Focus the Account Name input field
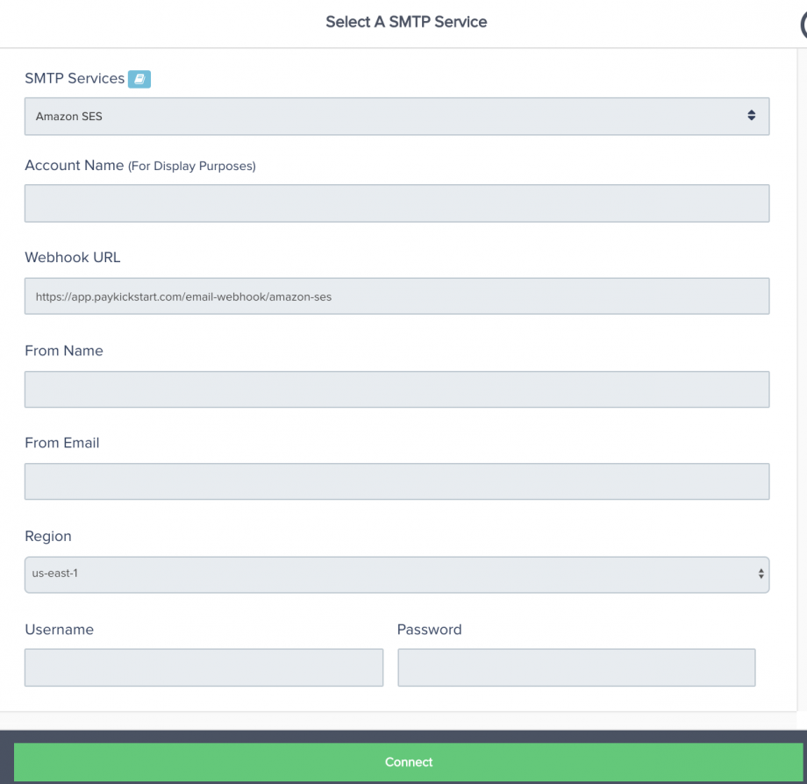 (x=396, y=203)
